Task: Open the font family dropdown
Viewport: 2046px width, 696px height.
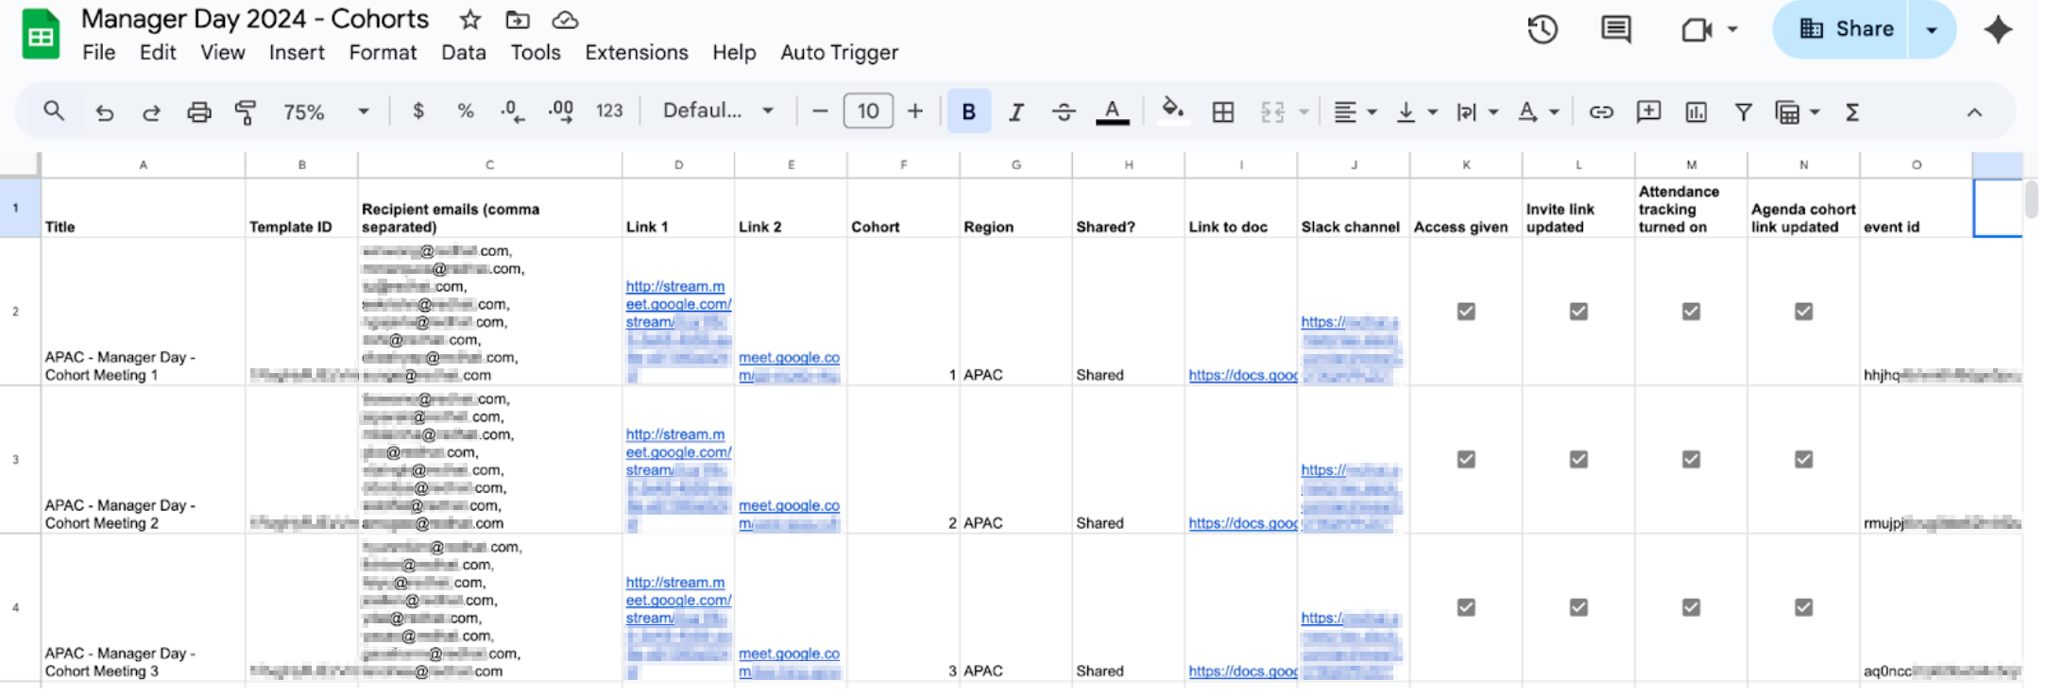Action: point(718,111)
